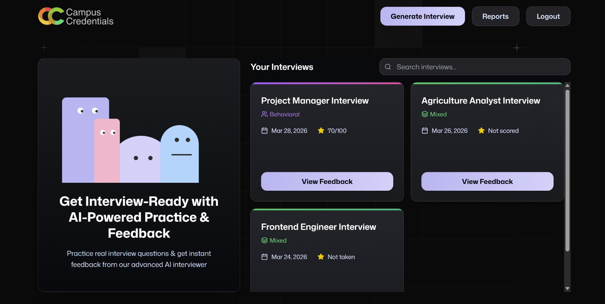Open the Reports page
605x304 pixels.
[495, 16]
